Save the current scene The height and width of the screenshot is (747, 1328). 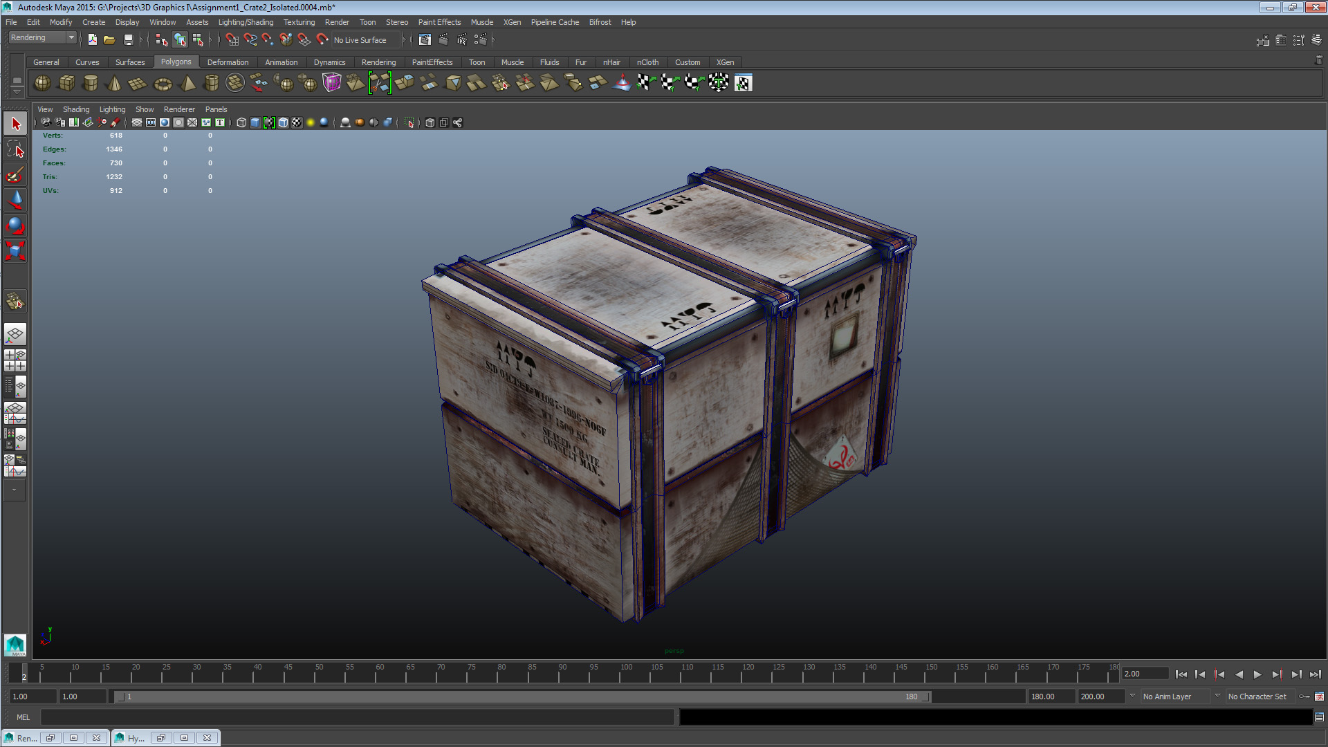[x=128, y=40]
